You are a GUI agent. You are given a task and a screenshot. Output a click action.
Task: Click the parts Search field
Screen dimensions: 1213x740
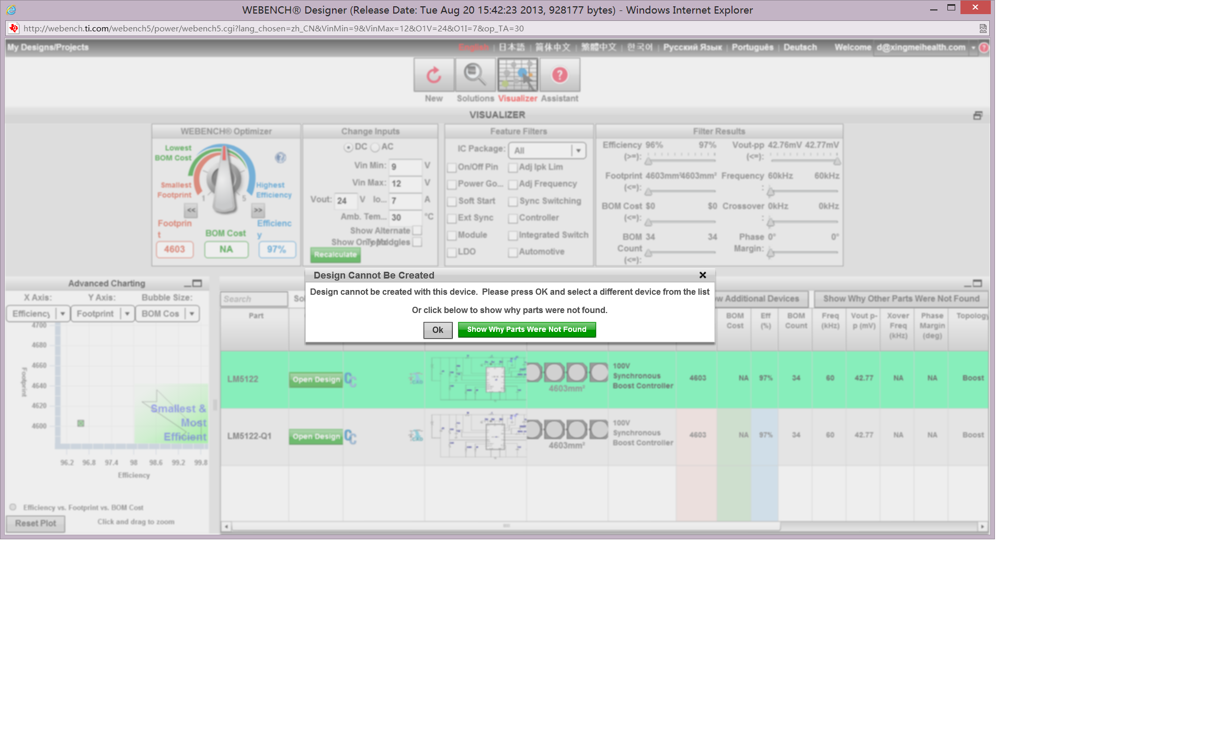coord(254,299)
